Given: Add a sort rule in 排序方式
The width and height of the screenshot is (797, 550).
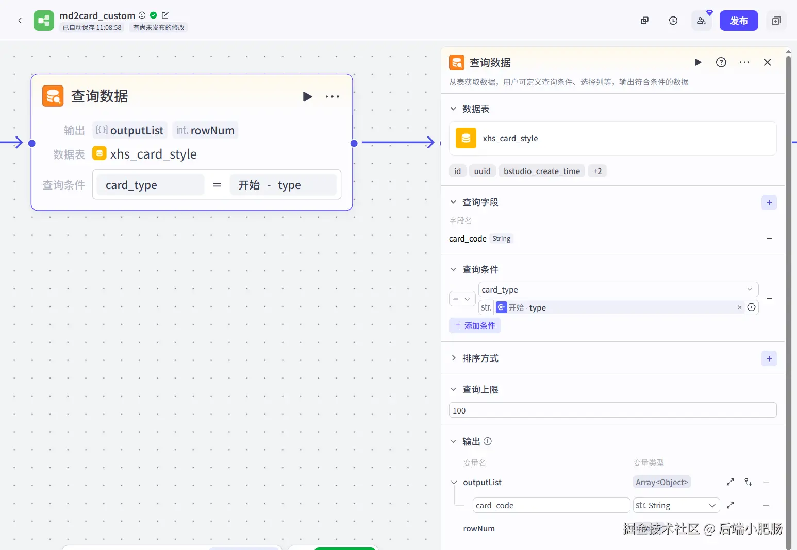Looking at the screenshot, I should (x=769, y=358).
